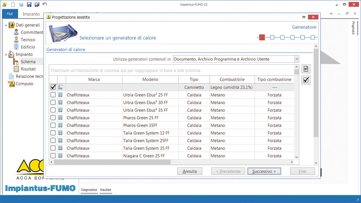Click the Edificio building icon
This screenshot has width=361, height=203.
coord(16,47)
